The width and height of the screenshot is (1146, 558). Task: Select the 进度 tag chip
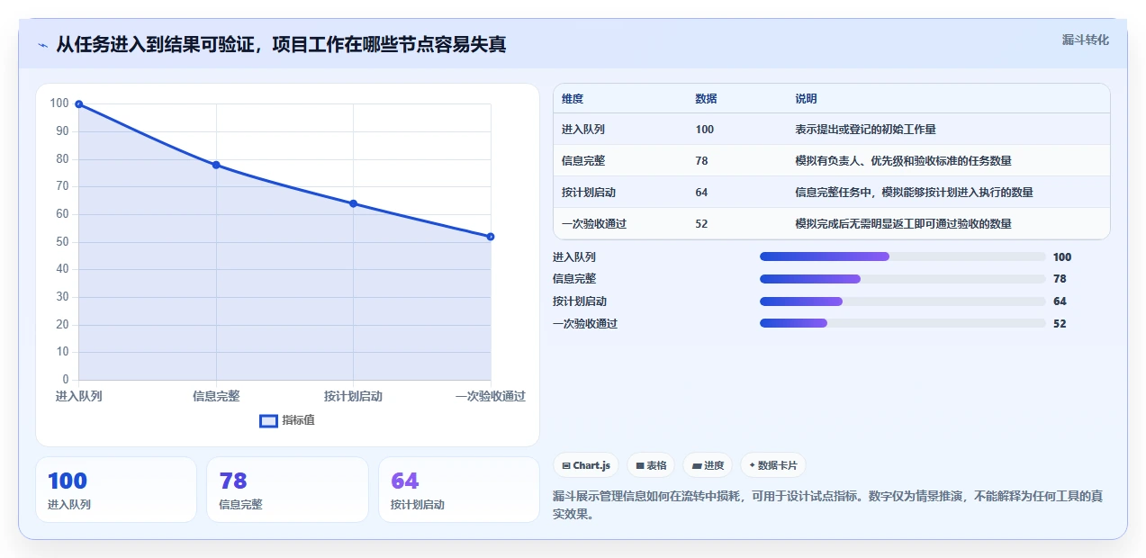pos(708,465)
